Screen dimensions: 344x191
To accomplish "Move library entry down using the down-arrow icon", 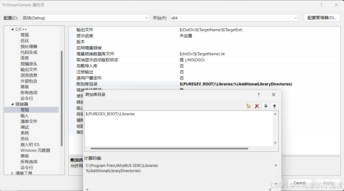I will tap(265, 106).
